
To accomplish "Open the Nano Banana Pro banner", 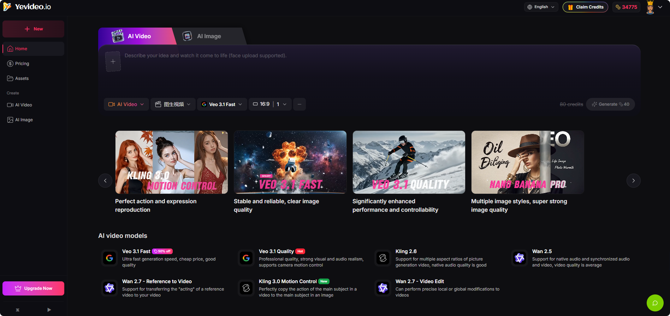I will (528, 162).
